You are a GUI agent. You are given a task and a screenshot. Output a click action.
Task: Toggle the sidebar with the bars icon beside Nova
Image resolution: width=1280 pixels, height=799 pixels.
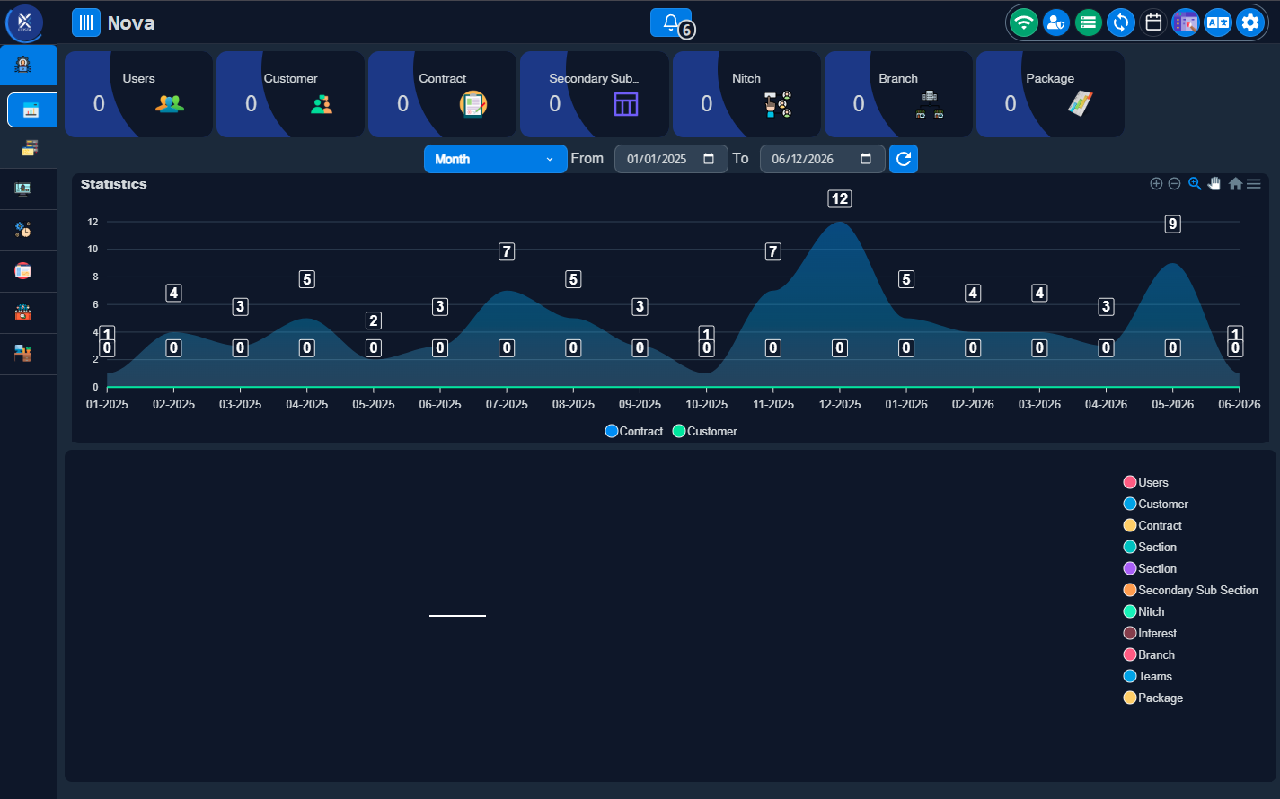86,22
